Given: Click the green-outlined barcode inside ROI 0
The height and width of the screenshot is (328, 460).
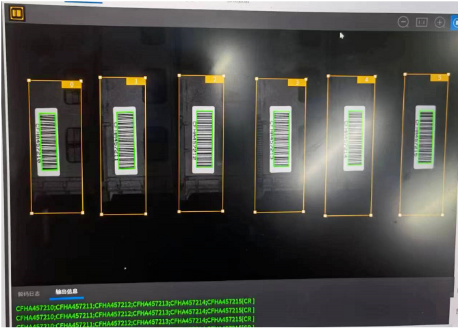Looking at the screenshot, I should click(x=48, y=141).
